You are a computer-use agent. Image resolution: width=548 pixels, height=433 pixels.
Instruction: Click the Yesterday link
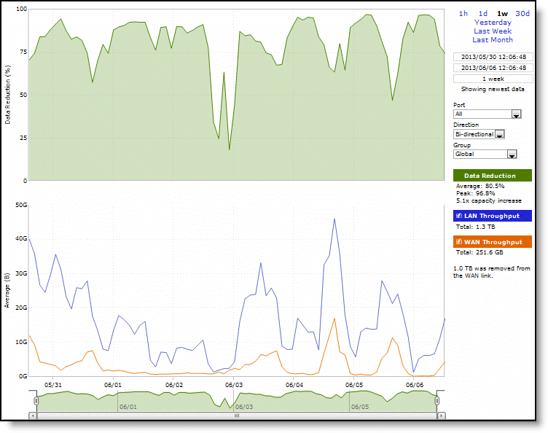pyautogui.click(x=493, y=22)
